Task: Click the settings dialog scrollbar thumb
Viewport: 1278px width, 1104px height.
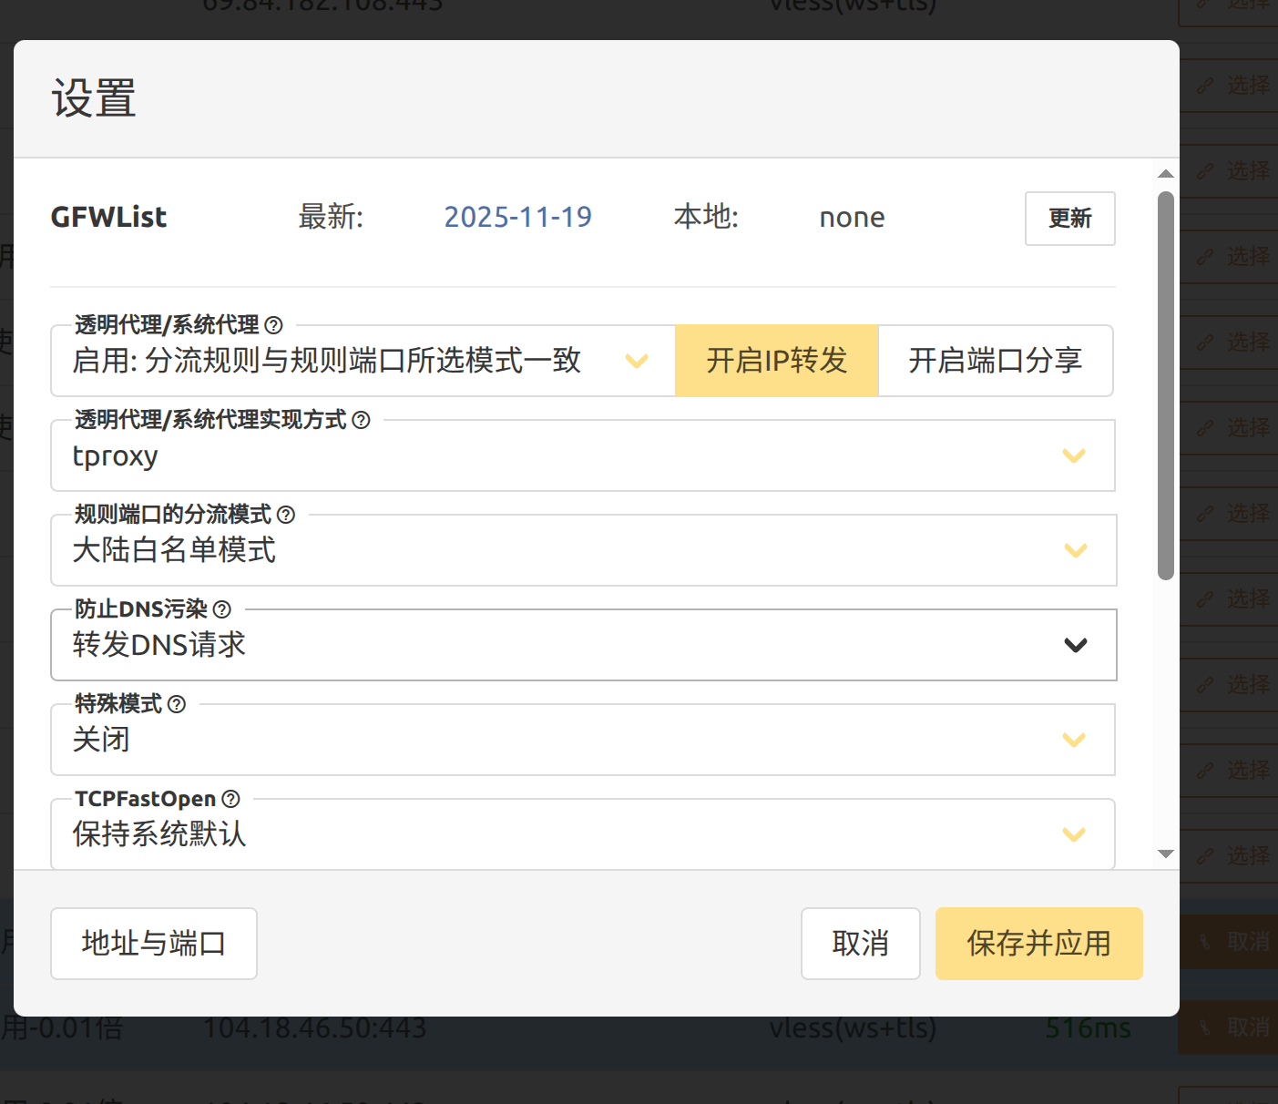Action: (x=1166, y=385)
